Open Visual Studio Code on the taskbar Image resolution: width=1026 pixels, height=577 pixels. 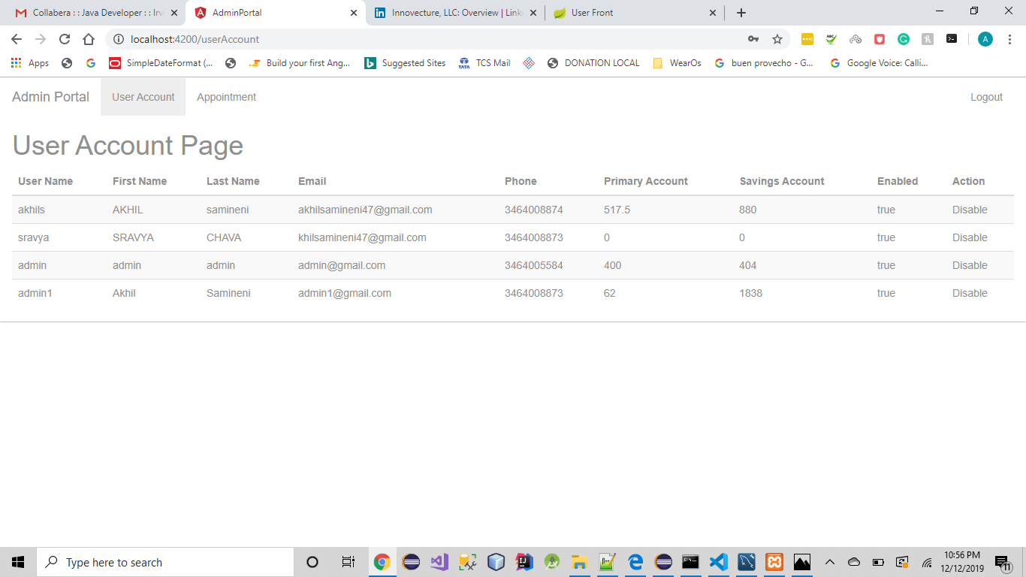pos(719,561)
